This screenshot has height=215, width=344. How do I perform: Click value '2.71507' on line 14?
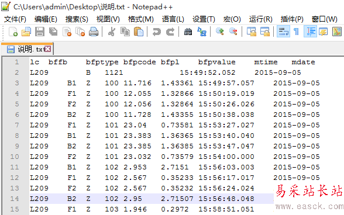177,199
